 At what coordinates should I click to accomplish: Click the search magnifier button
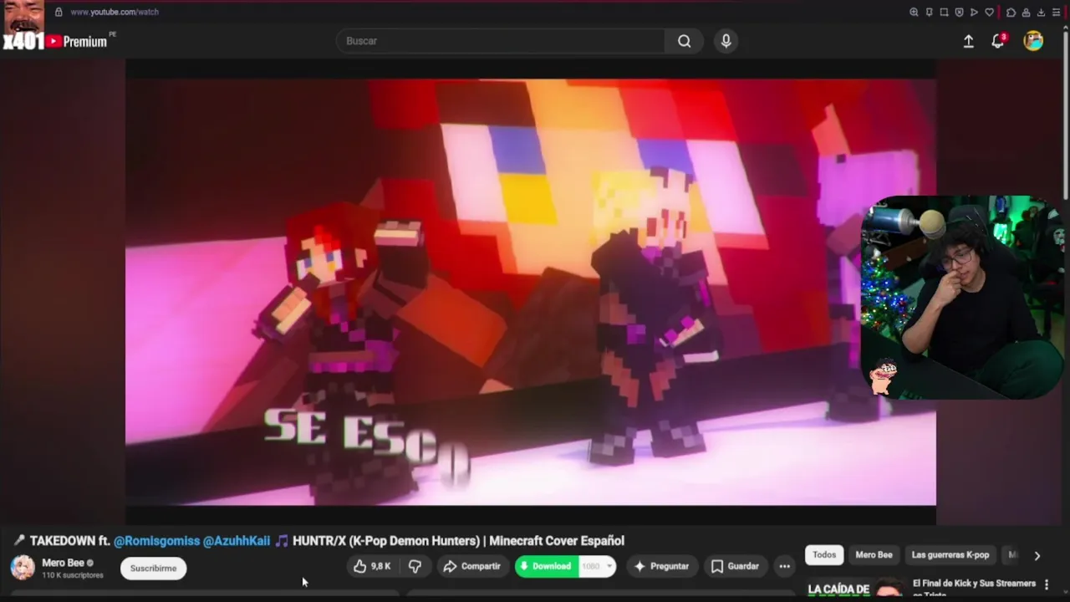685,41
